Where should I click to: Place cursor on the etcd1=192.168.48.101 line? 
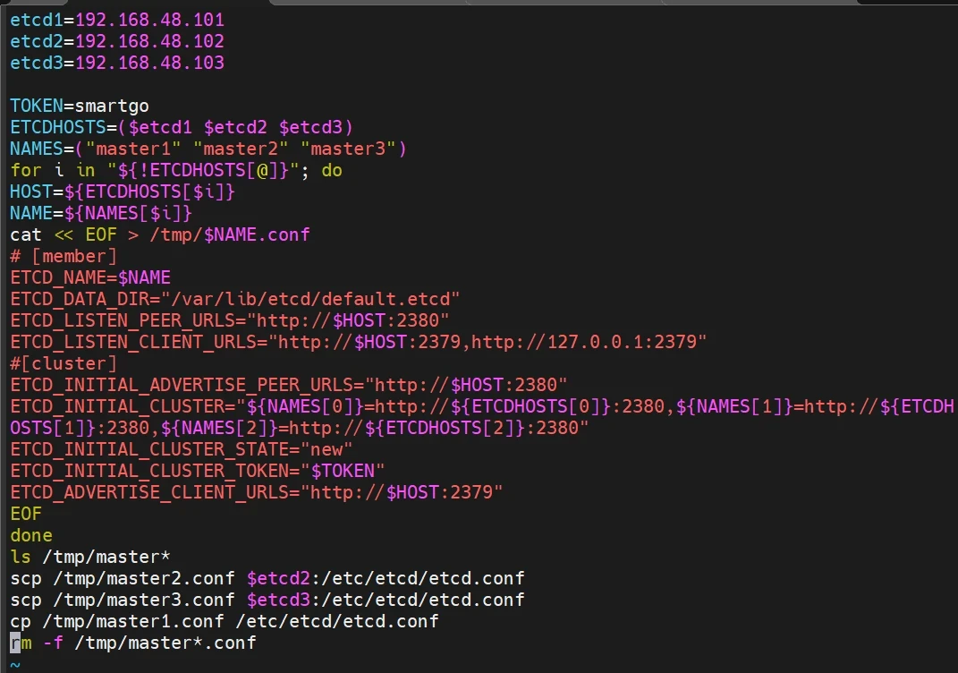pos(116,19)
